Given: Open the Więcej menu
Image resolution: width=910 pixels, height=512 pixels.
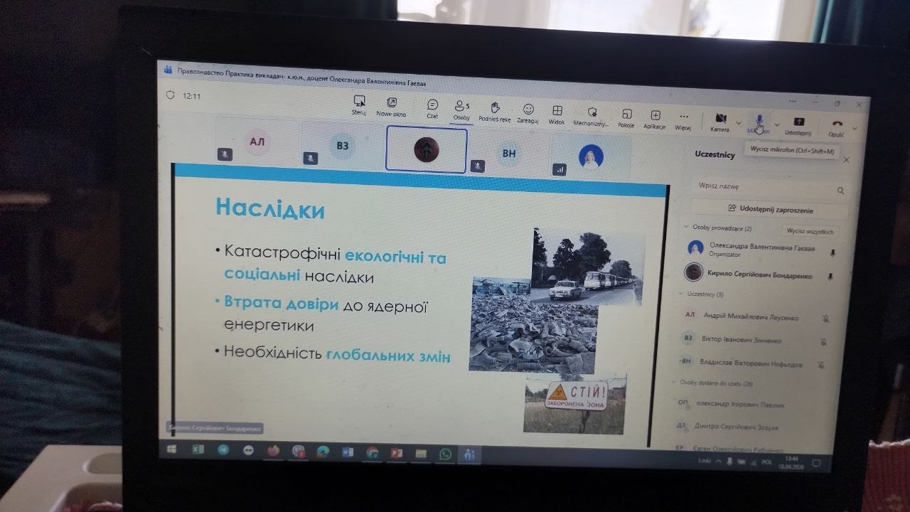Looking at the screenshot, I should tap(683, 119).
